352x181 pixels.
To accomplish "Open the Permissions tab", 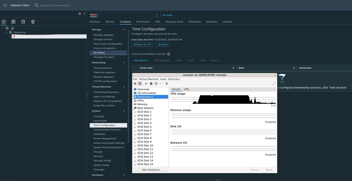I will coord(143,22).
